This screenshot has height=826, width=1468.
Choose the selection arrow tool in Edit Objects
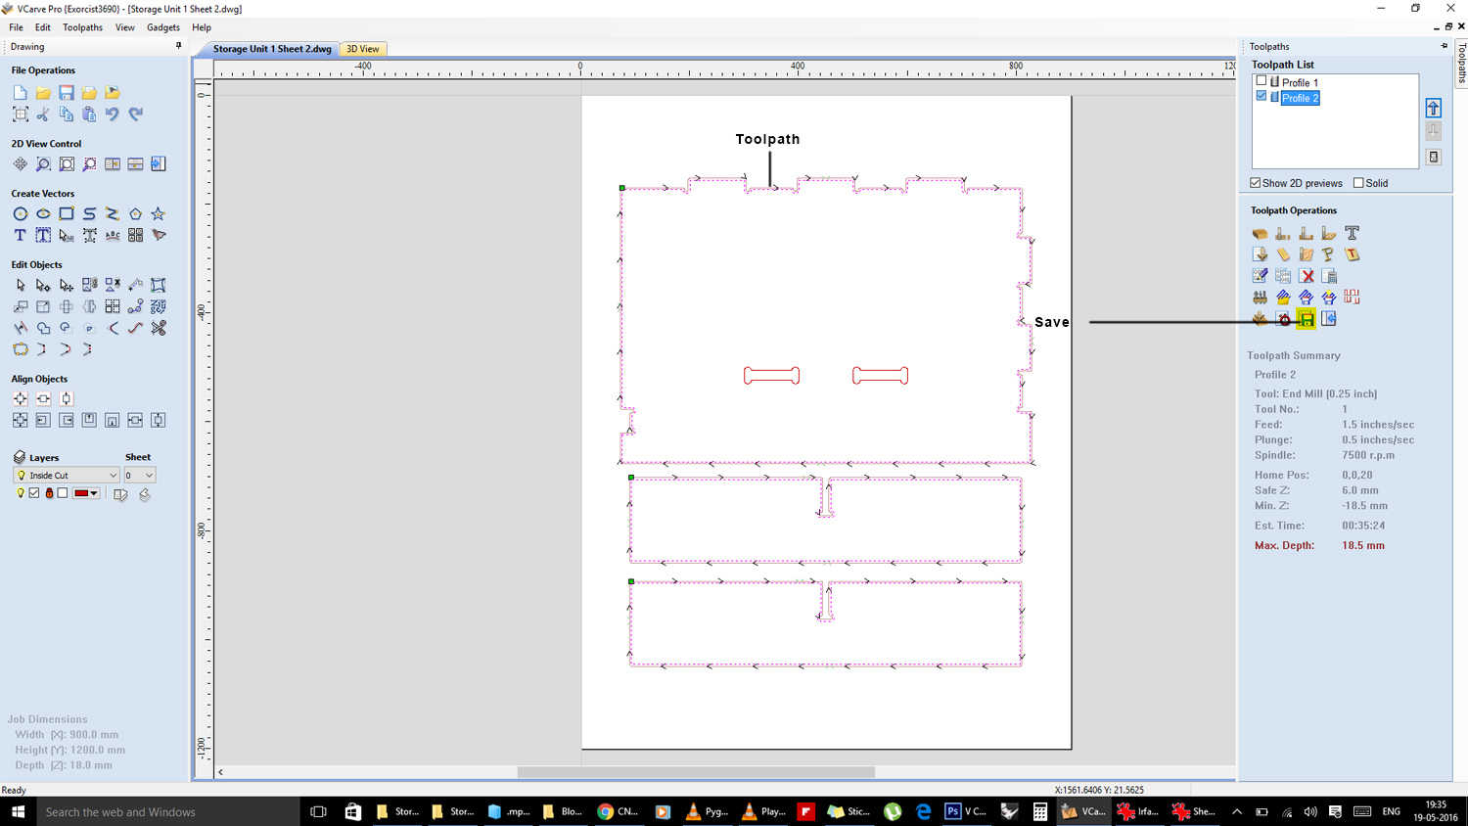click(21, 285)
